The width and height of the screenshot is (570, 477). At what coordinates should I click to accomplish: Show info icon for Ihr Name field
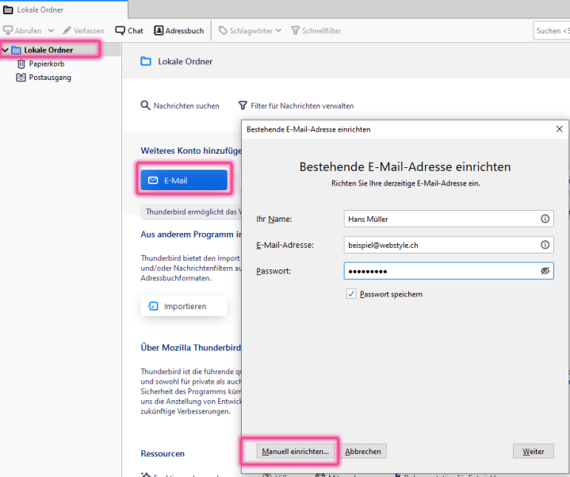click(545, 219)
